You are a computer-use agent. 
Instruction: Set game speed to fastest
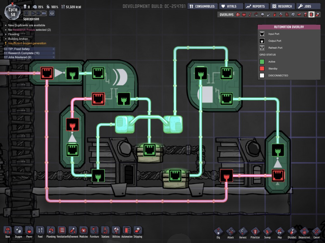tap(44, 13)
